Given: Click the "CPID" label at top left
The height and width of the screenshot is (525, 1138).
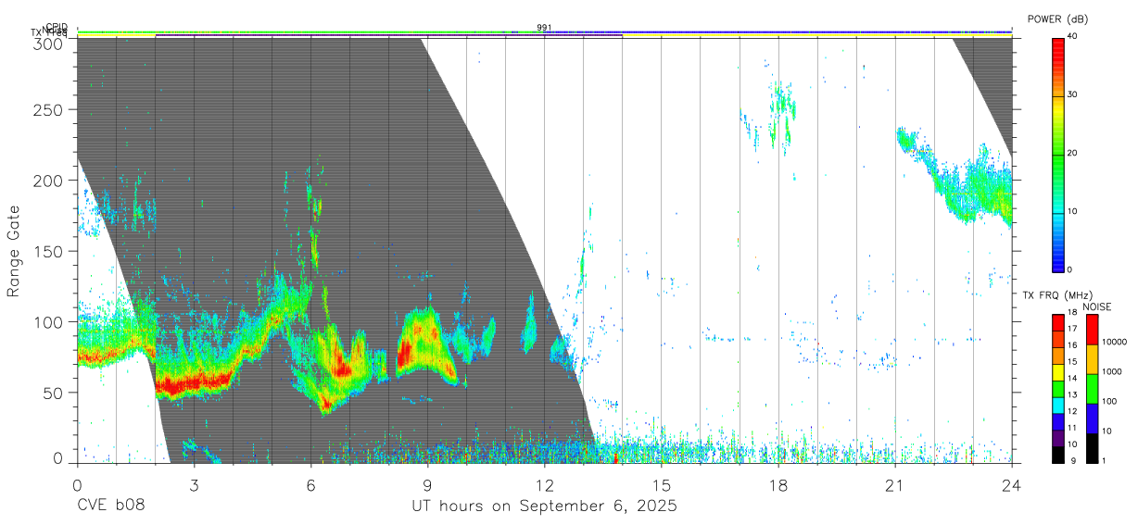Looking at the screenshot, I should click(57, 27).
